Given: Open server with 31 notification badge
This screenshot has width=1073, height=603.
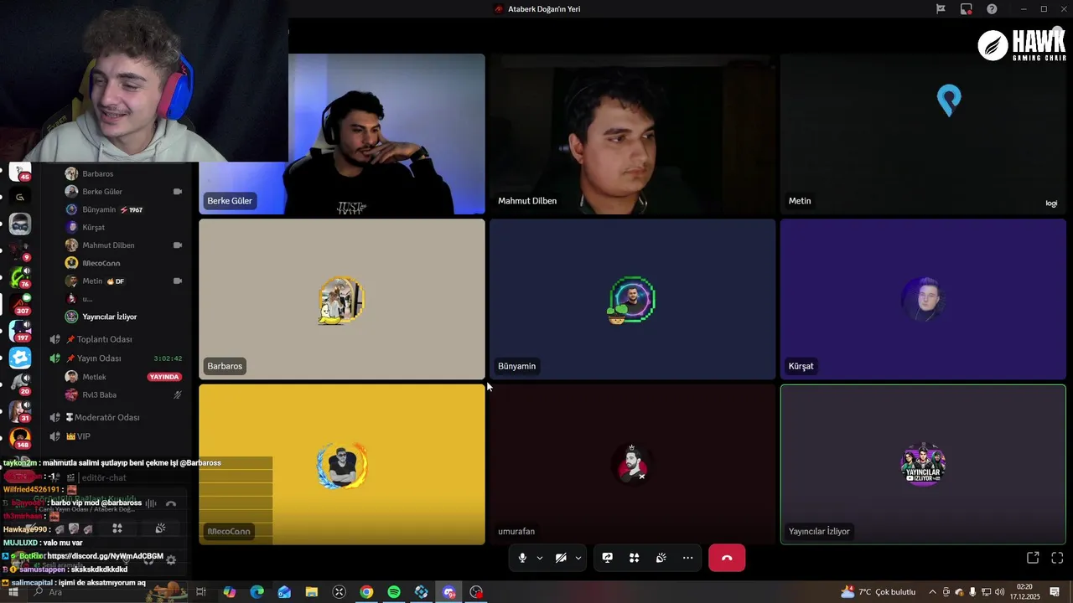Looking at the screenshot, I should coord(20,411).
